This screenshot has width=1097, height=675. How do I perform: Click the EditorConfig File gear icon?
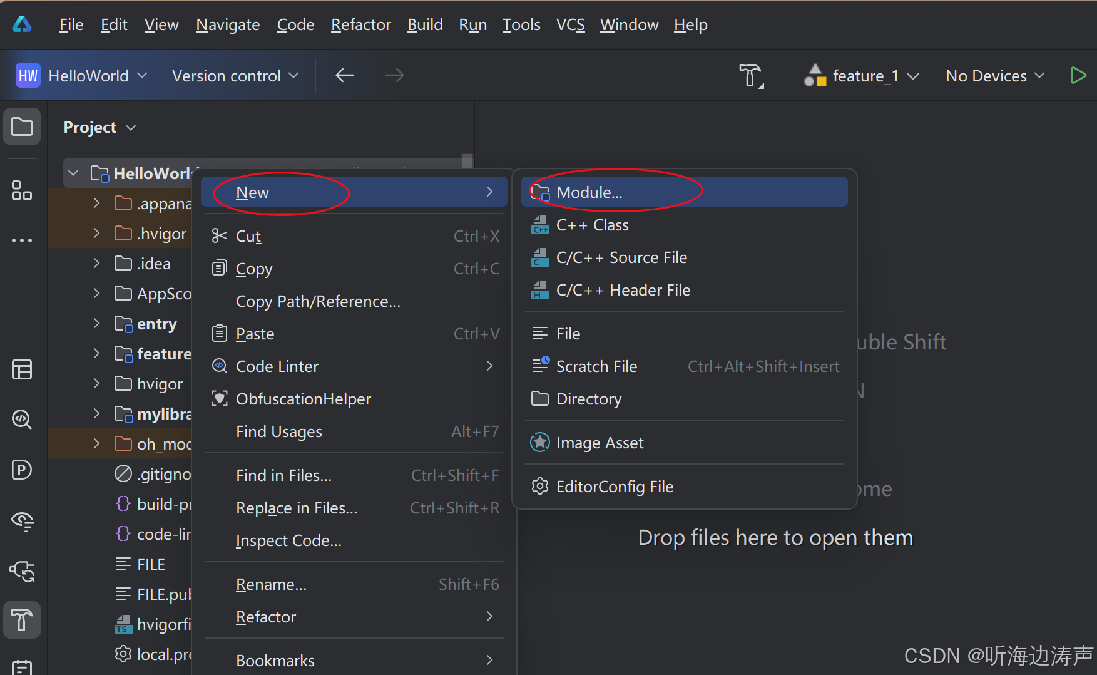(x=540, y=487)
